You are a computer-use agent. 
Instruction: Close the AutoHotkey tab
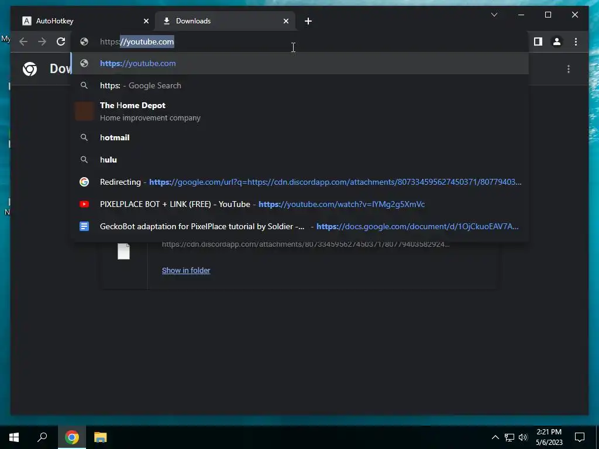tap(146, 21)
